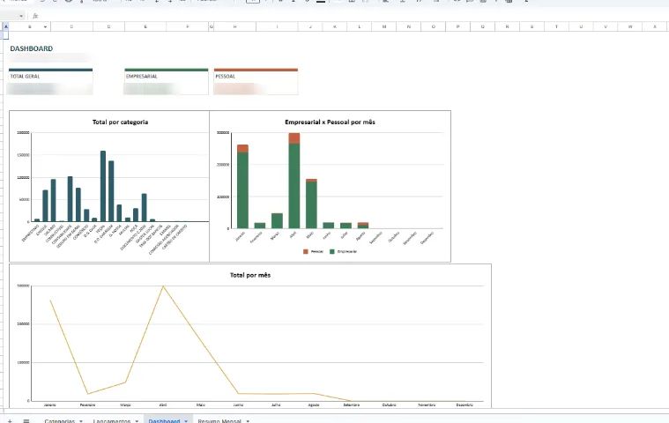Image resolution: width=669 pixels, height=423 pixels.
Task: Switch to the Lançamentos sheet tab
Action: 112,420
